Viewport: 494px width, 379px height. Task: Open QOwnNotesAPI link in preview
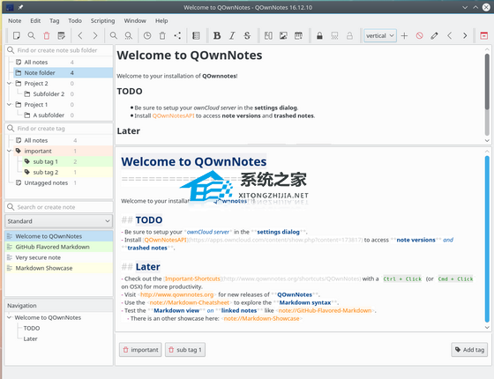coord(173,115)
